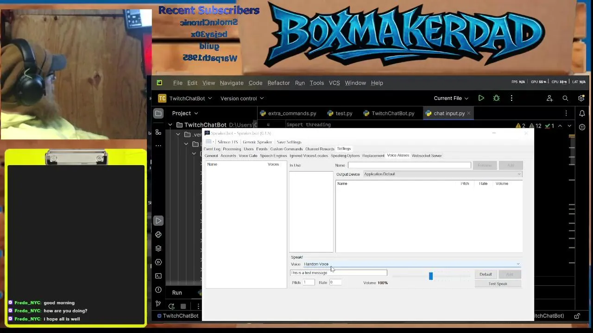593x333 pixels.
Task: Expand the Project view selector dropdown
Action: coord(185,113)
